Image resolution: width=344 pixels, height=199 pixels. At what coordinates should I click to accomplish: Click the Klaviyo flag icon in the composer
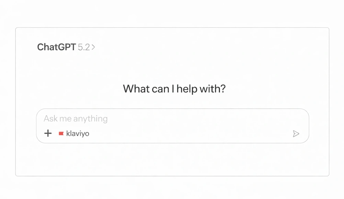coord(62,133)
